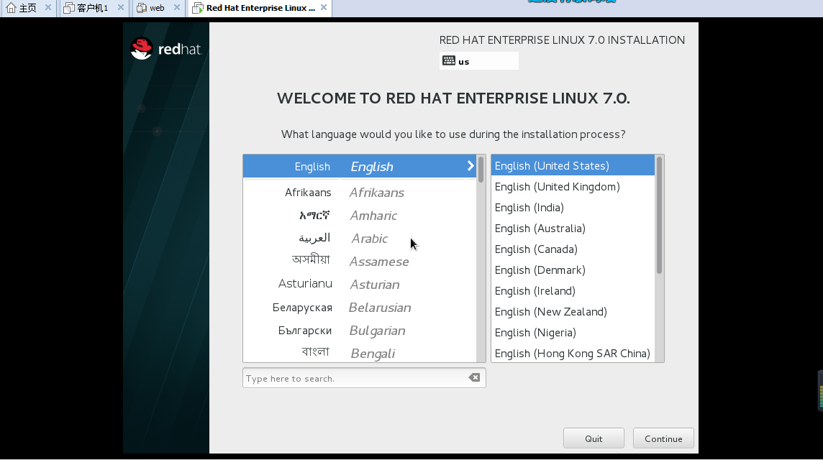Click the VM icon on the 客户机1 tab
Image resolution: width=823 pixels, height=460 pixels.
point(69,8)
